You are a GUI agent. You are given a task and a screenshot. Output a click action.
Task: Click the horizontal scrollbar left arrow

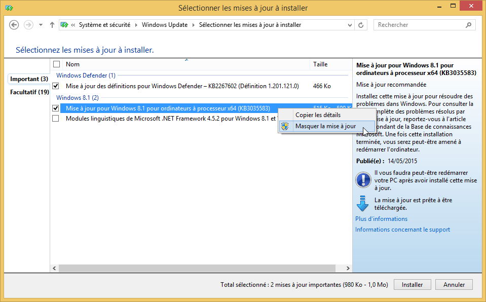click(55, 268)
